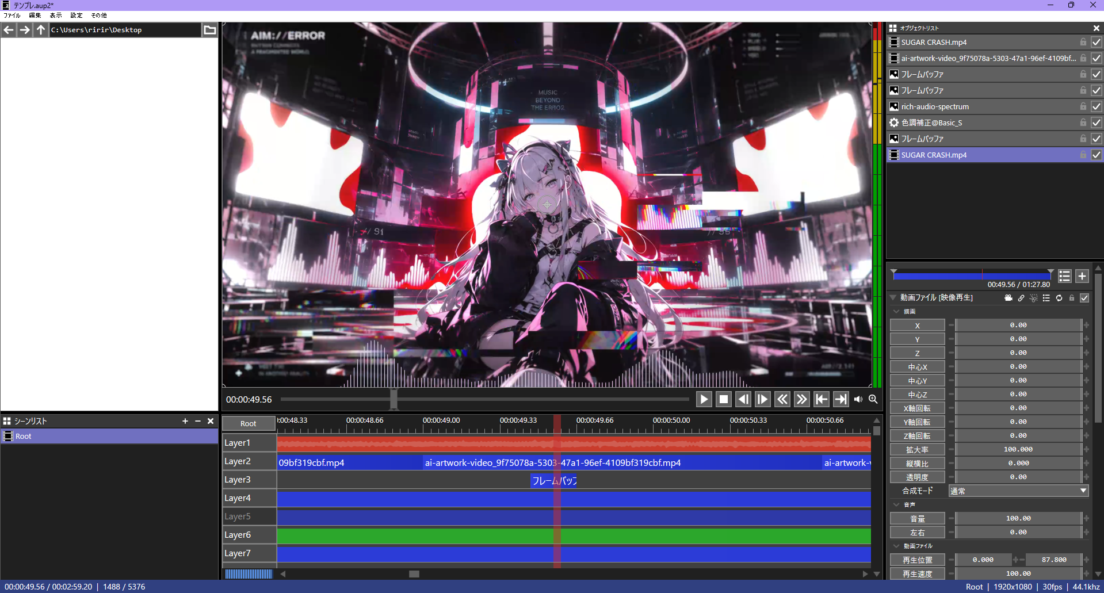Toggle the 動画ファイル [映像再生] enable checkbox
This screenshot has width=1104, height=593.
pos(1084,298)
